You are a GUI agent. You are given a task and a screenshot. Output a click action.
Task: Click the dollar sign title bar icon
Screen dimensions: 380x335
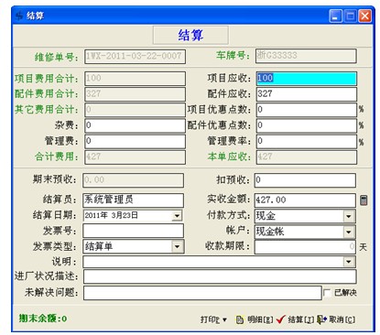[x=19, y=16]
